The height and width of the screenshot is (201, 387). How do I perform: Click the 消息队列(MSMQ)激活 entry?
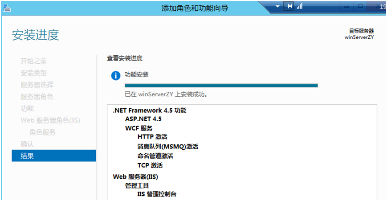pyautogui.click(x=168, y=147)
